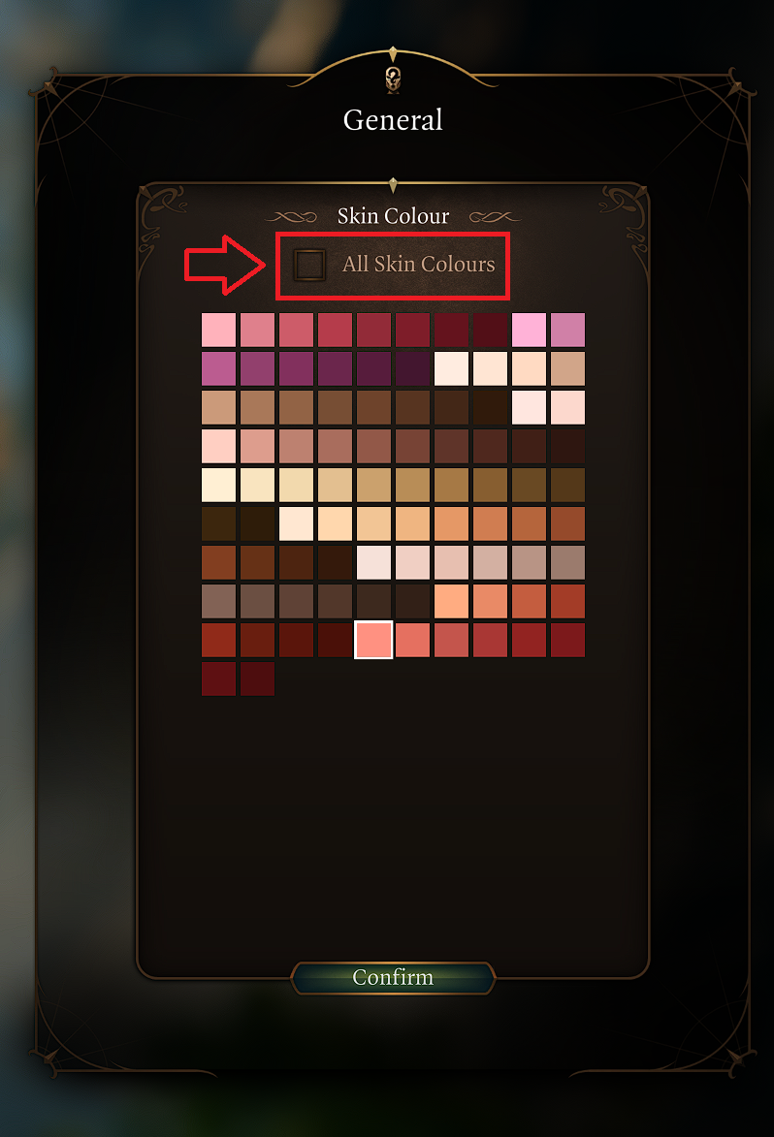This screenshot has height=1137, width=774.
Task: Select the dusty brown-grey swatch starting eighth row
Action: pyautogui.click(x=218, y=601)
